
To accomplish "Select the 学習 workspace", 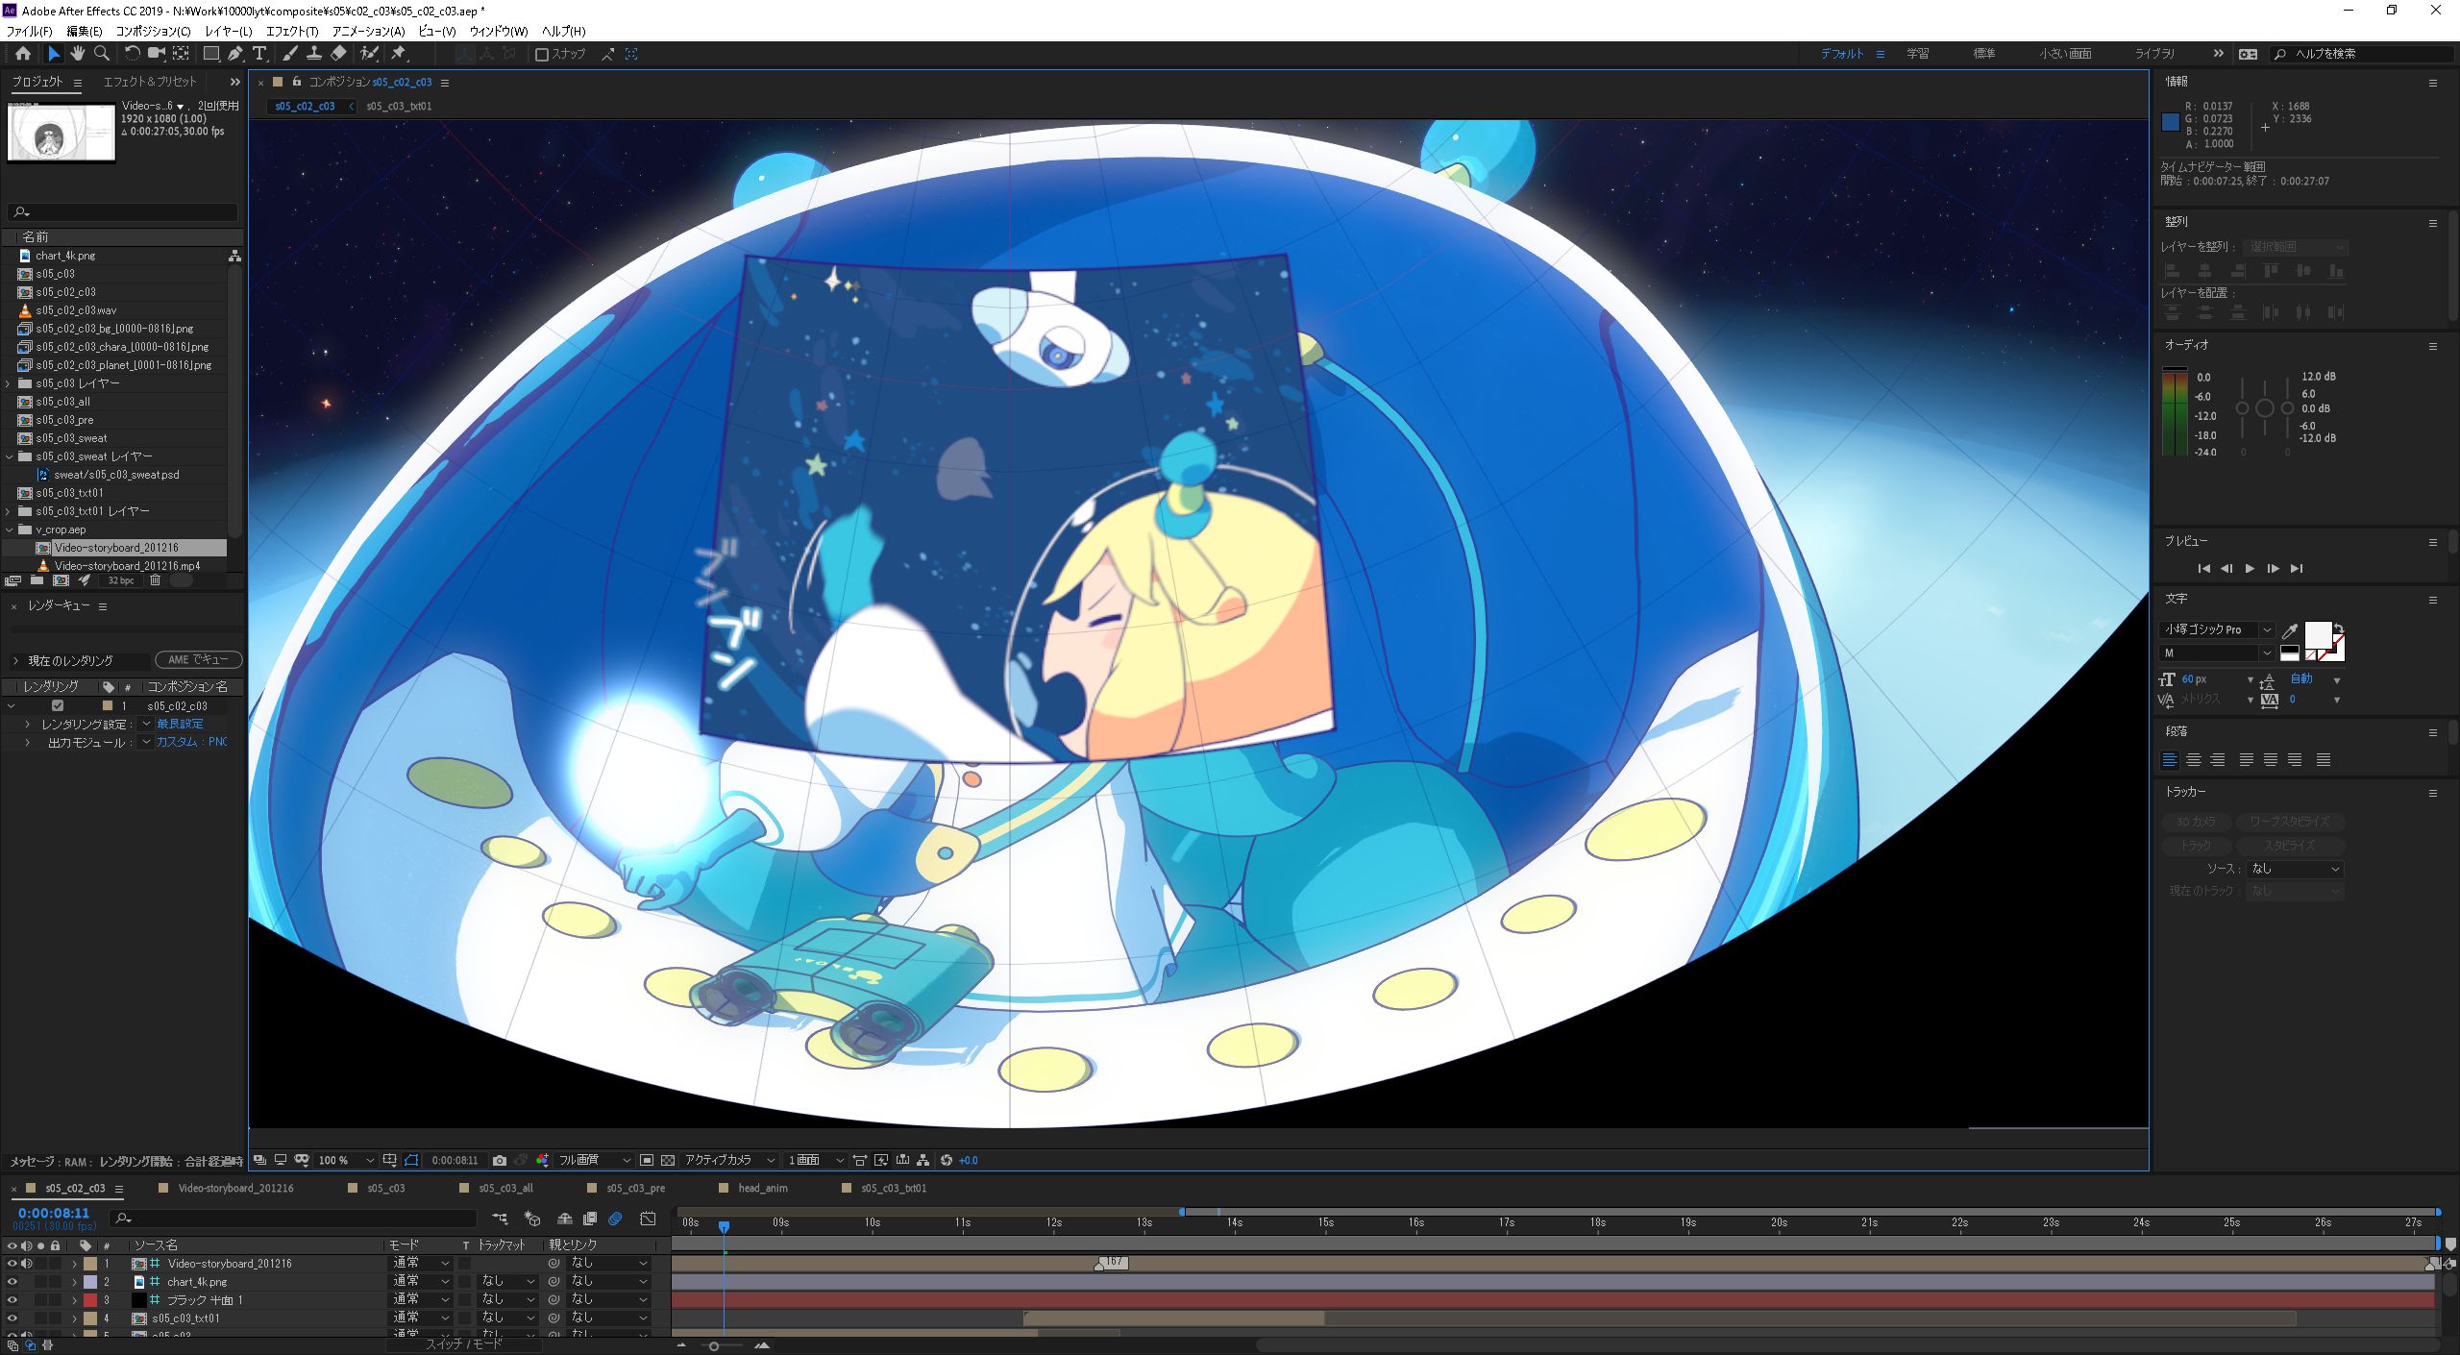I will click(x=1917, y=54).
